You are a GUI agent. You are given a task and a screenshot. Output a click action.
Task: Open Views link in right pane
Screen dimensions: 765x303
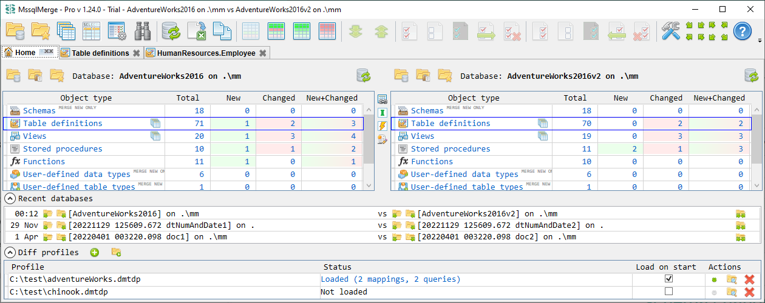pyautogui.click(x=423, y=136)
